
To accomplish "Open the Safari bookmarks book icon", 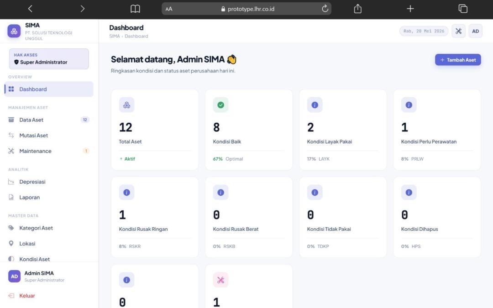I will click(135, 9).
